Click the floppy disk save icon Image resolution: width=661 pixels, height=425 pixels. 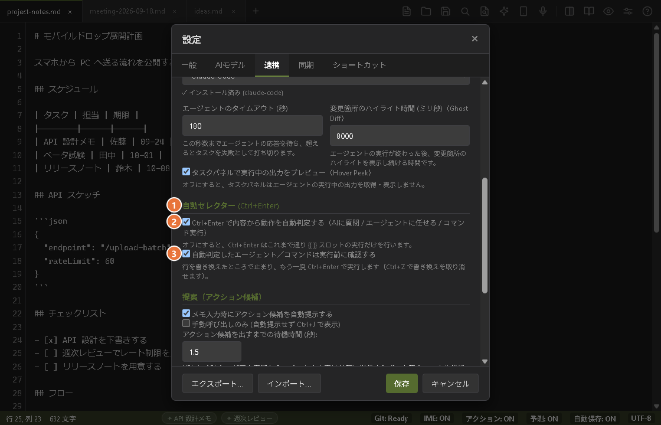pos(446,11)
